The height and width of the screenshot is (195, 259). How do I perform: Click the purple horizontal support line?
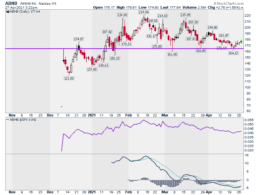coord(125,49)
